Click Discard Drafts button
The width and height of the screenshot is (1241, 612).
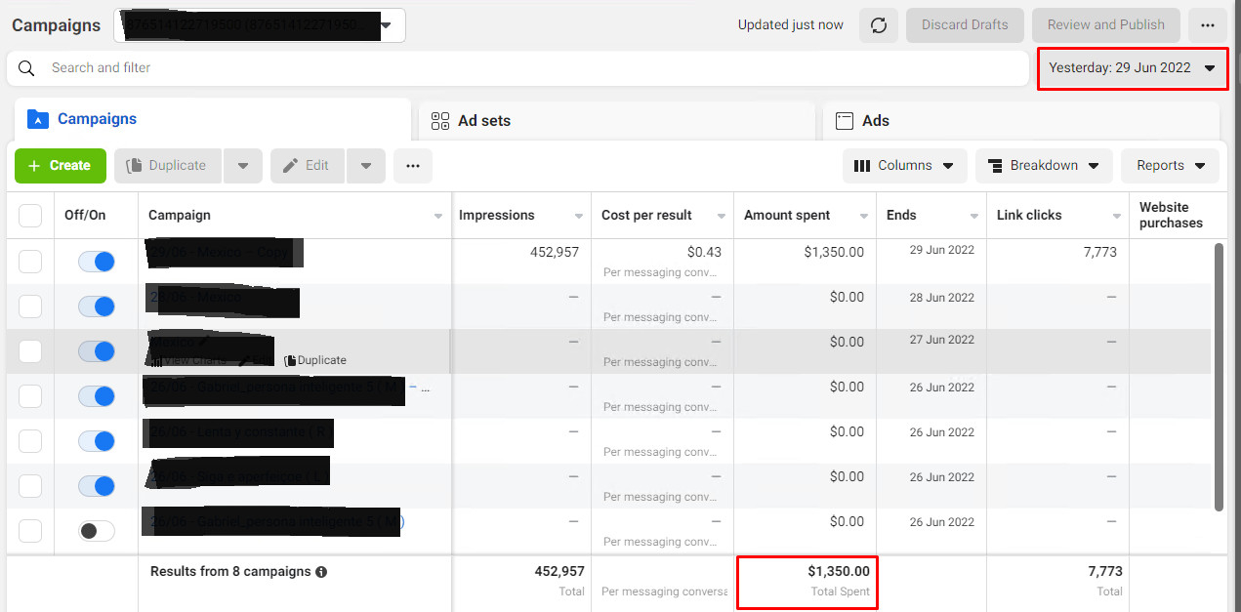[x=965, y=25]
